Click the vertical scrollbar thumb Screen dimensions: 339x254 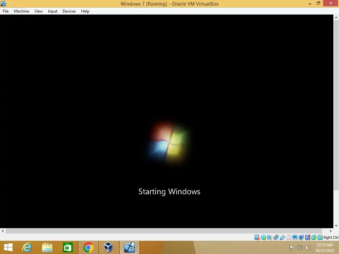point(336,106)
